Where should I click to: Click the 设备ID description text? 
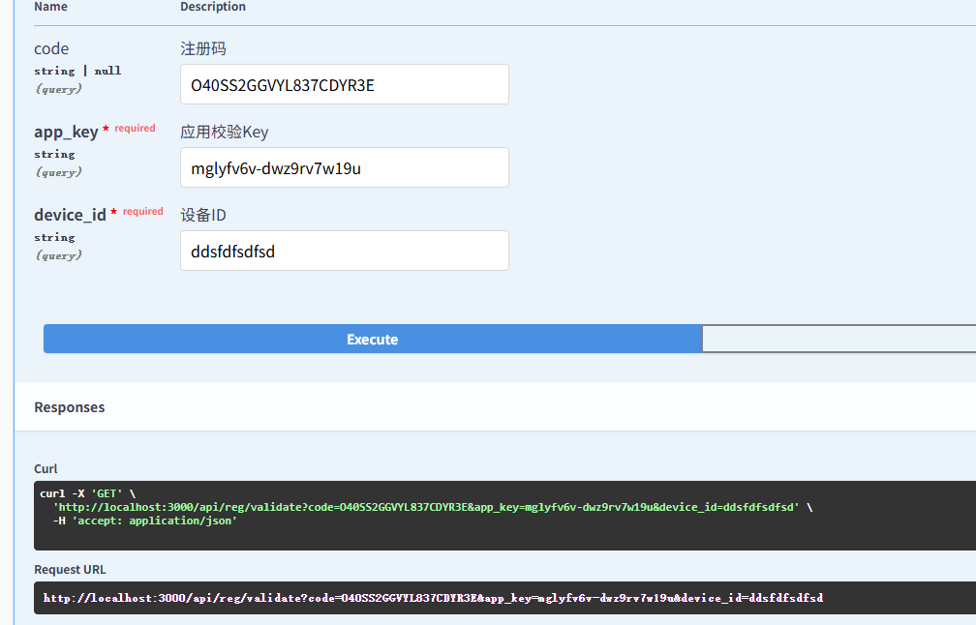[x=203, y=215]
